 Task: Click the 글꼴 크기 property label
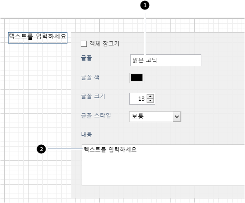pyautogui.click(x=93, y=96)
